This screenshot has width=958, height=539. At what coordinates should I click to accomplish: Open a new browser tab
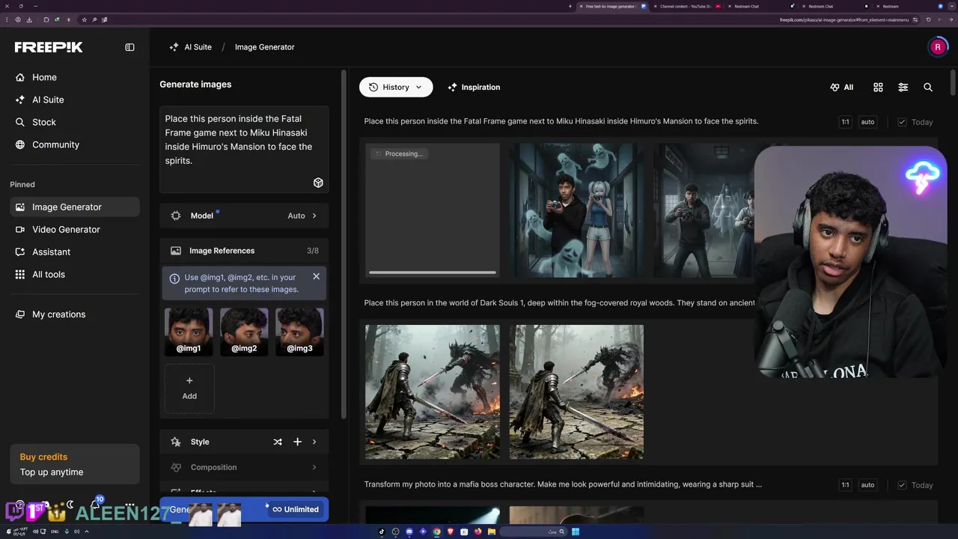pos(570,6)
